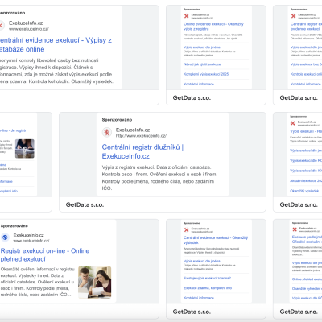
Task: Click 'ExekuceInfo.cz' site name in the Centrální registr dlužníků ad
Action: (133, 130)
